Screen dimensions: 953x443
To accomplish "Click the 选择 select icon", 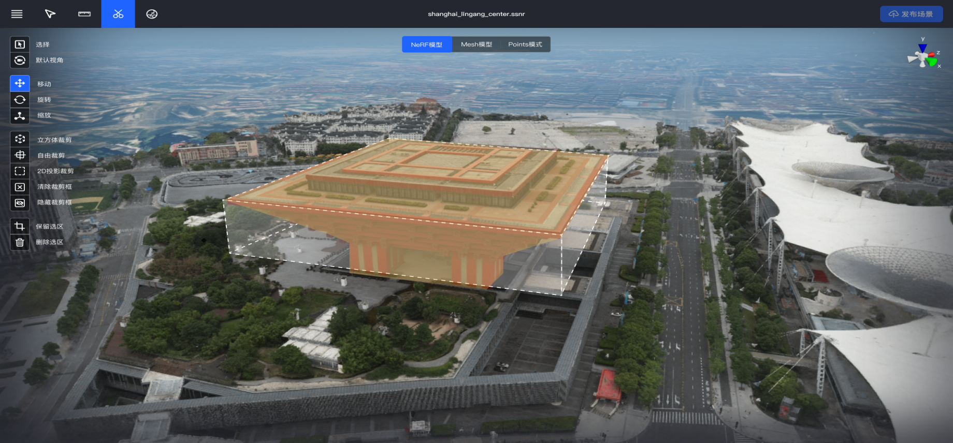I will click(20, 45).
